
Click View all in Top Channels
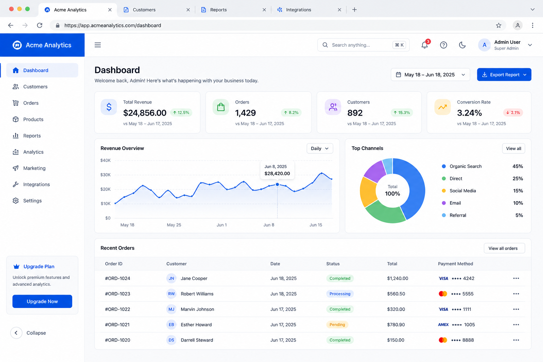[x=513, y=148]
